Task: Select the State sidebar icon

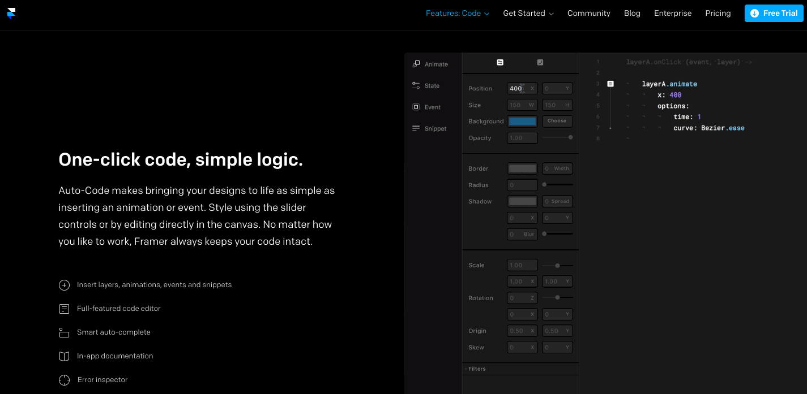Action: pos(416,85)
